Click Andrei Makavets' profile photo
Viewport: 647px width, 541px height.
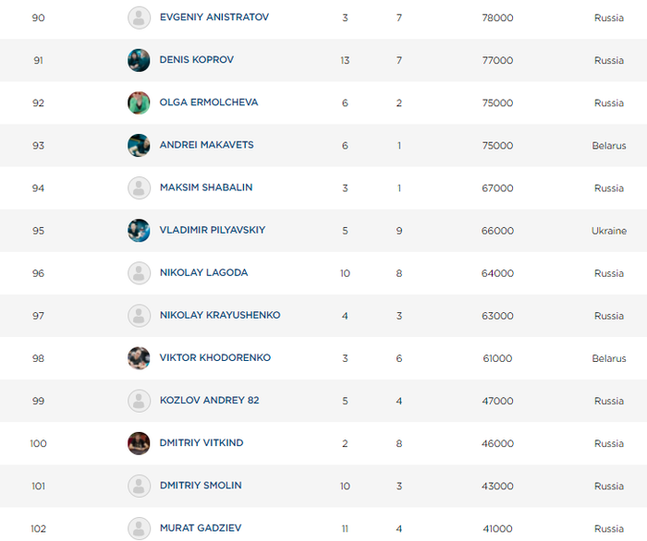pyautogui.click(x=139, y=145)
